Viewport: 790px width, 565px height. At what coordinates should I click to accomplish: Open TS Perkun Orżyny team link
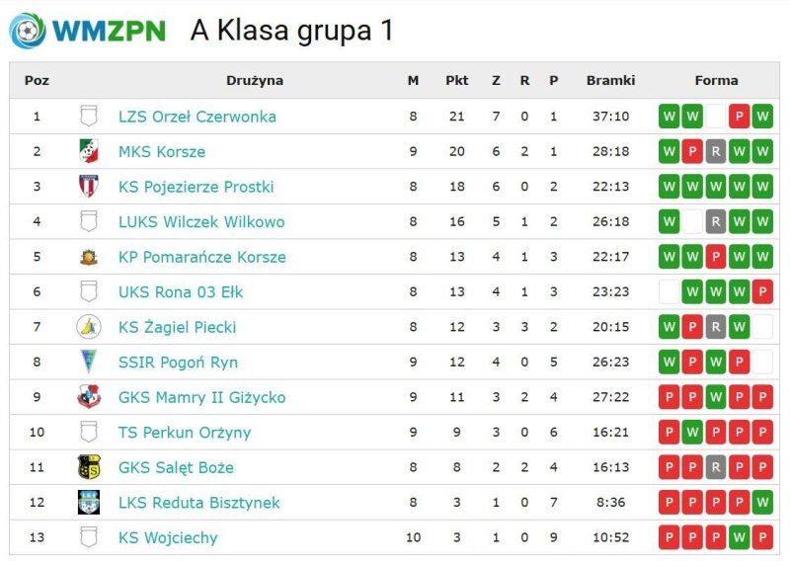184,433
